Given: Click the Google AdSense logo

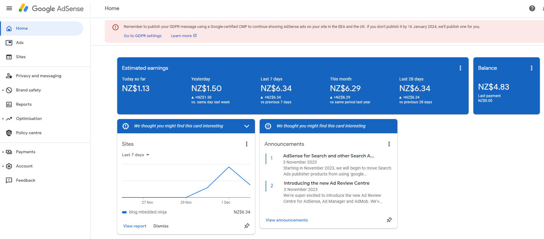Looking at the screenshot, I should (51, 8).
